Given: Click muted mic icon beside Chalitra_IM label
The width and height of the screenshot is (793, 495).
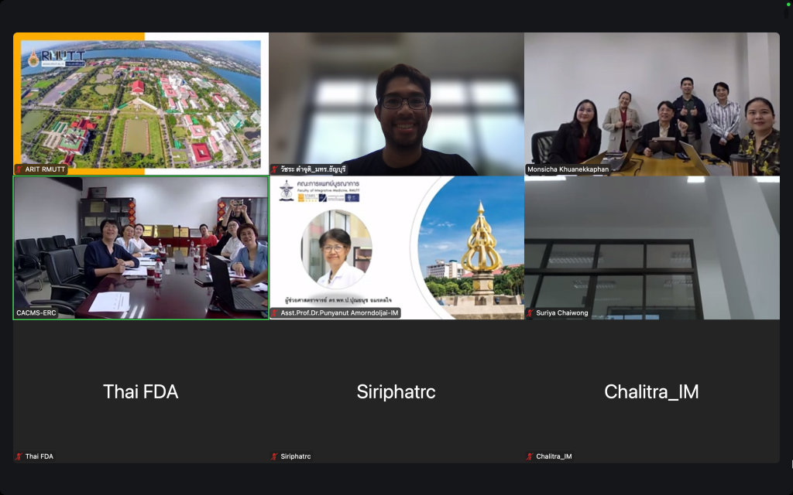Looking at the screenshot, I should [530, 456].
